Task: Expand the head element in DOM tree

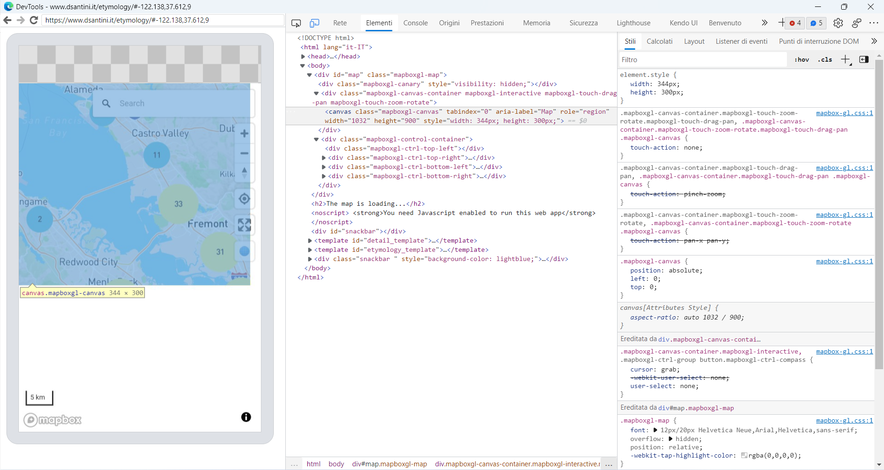Action: coord(303,56)
